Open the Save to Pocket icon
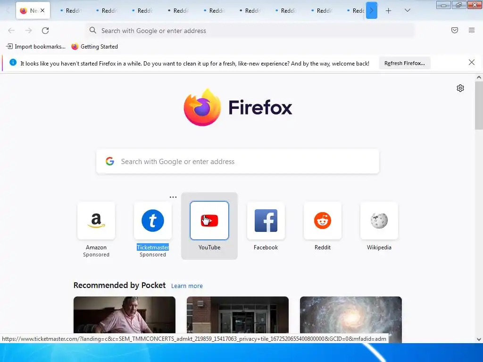 [455, 30]
